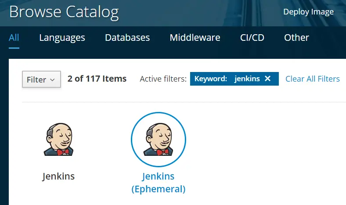Show the CI/CD category tab
The width and height of the screenshot is (346, 205).
[252, 37]
